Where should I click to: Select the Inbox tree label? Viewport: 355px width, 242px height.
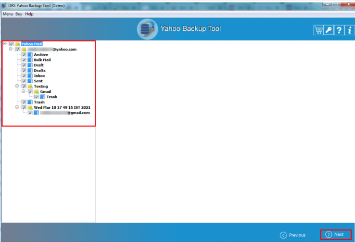(39, 76)
